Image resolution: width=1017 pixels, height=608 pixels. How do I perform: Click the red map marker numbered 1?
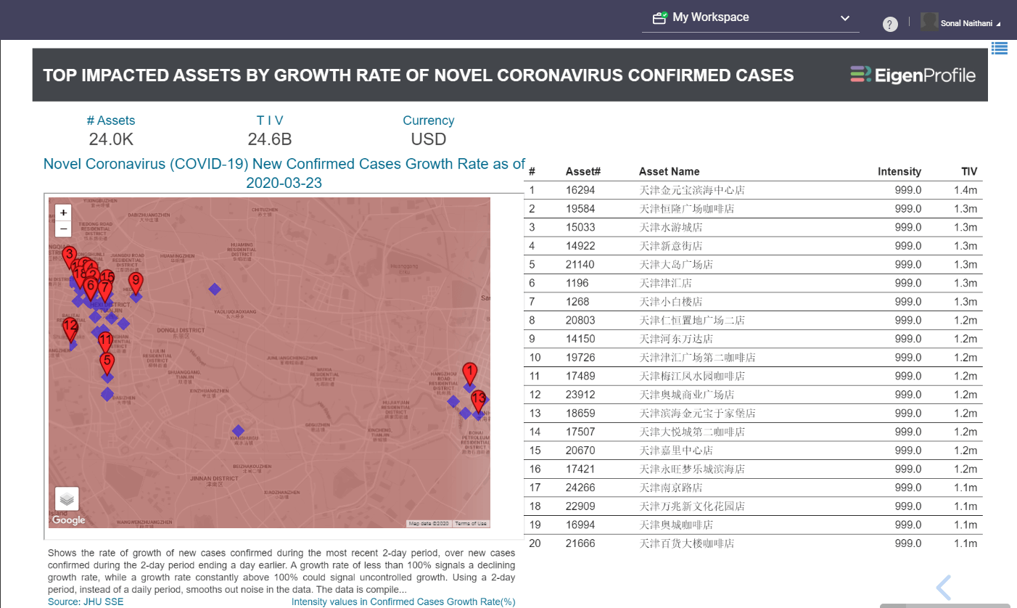469,375
